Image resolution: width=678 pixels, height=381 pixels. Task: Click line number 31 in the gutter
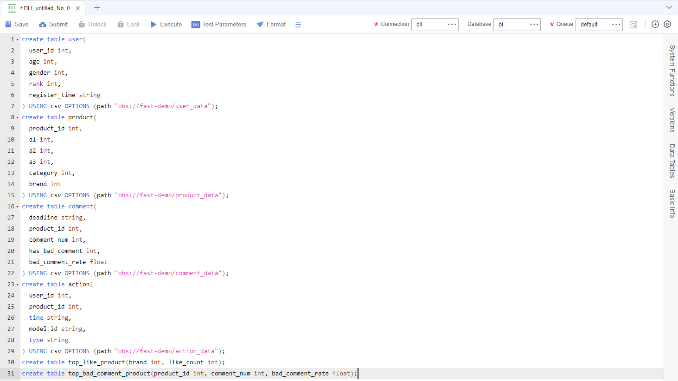point(11,374)
